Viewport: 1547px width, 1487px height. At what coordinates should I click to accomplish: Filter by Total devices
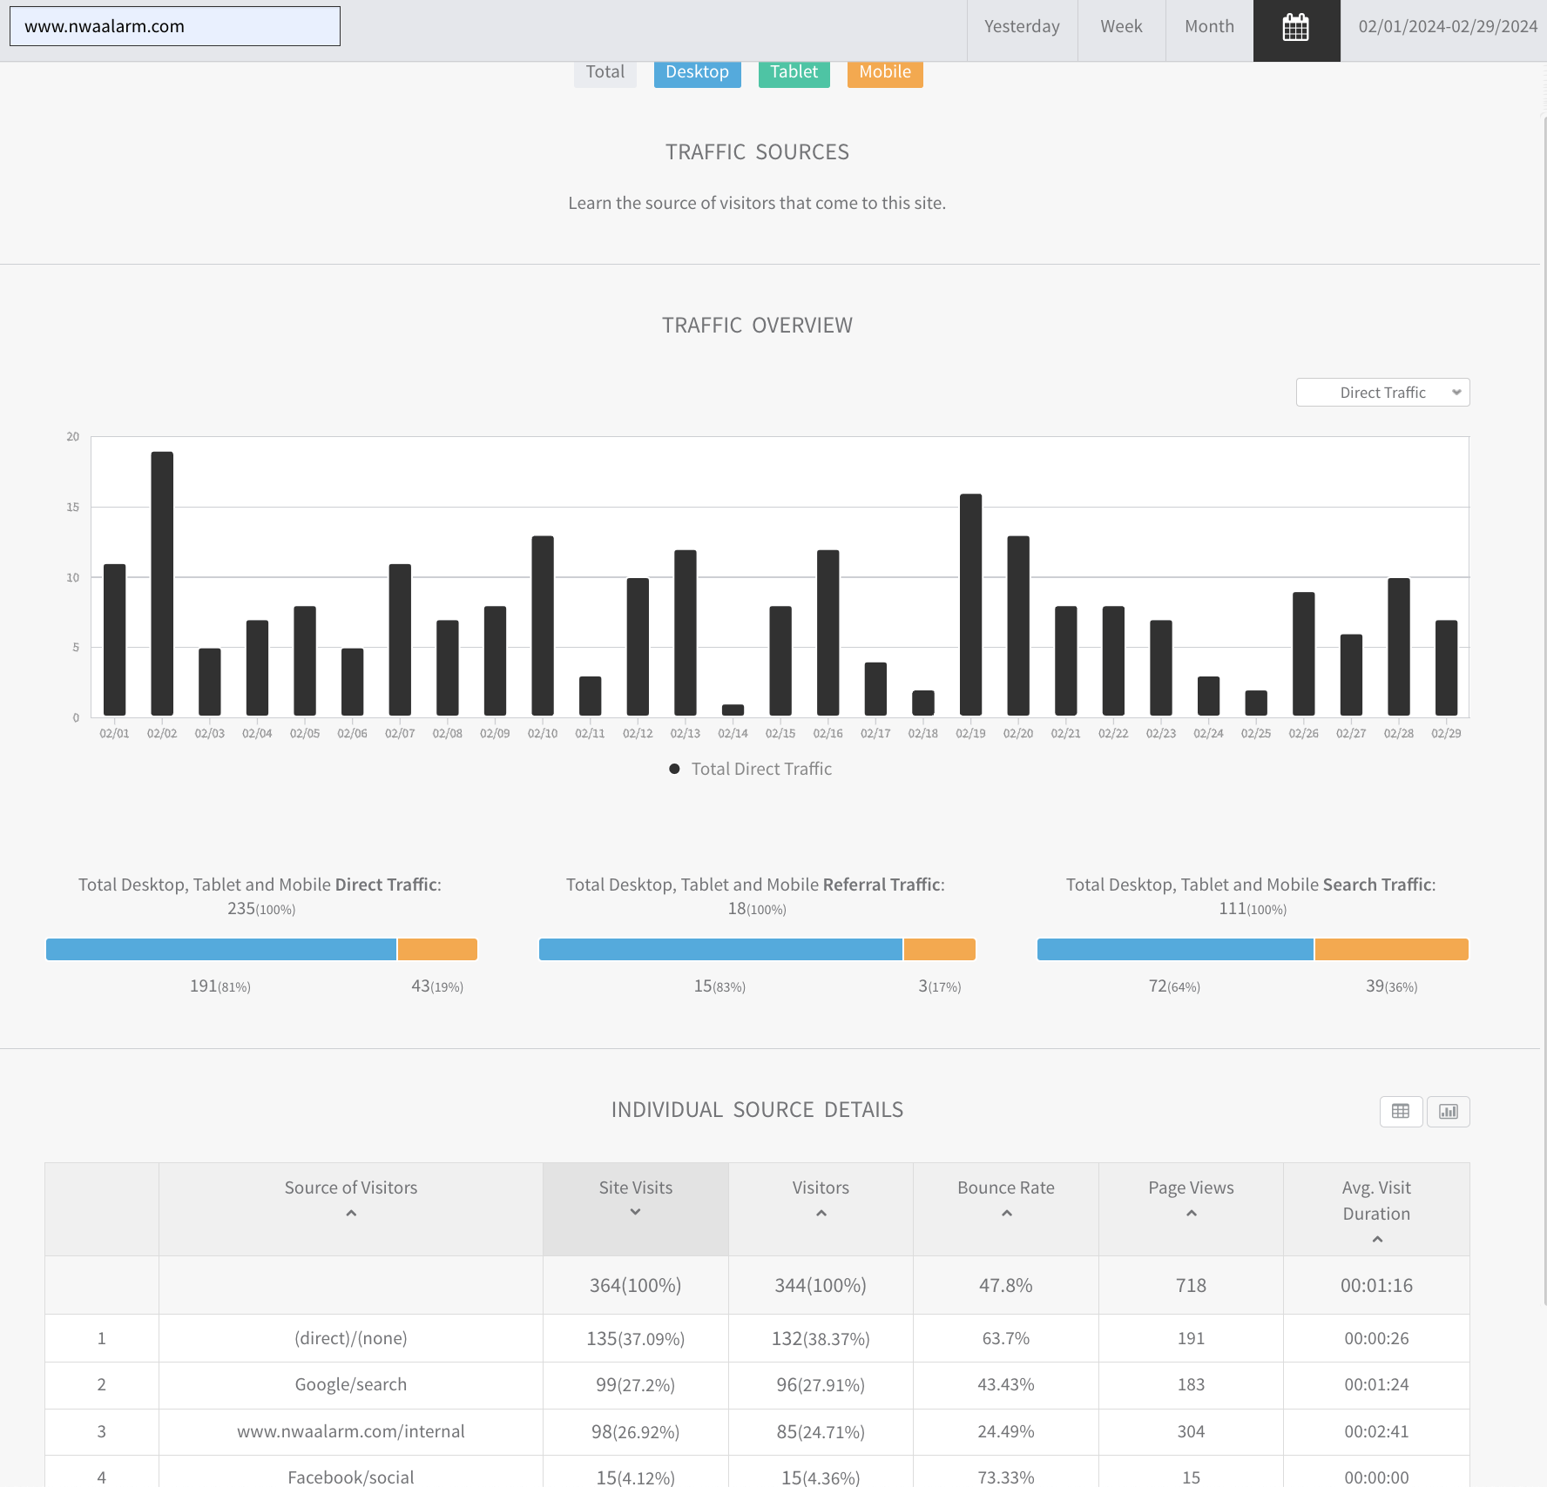point(605,73)
